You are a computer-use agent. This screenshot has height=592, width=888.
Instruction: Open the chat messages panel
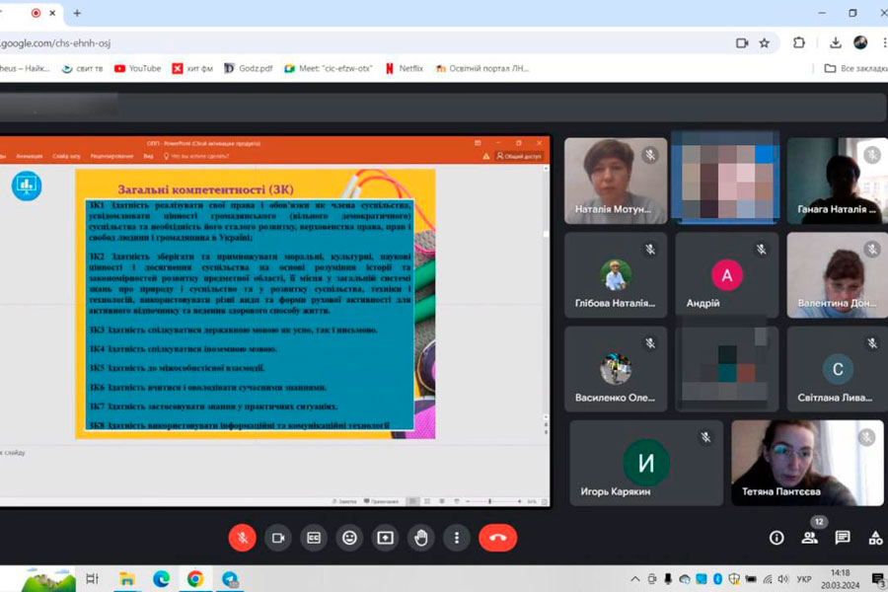point(843,538)
